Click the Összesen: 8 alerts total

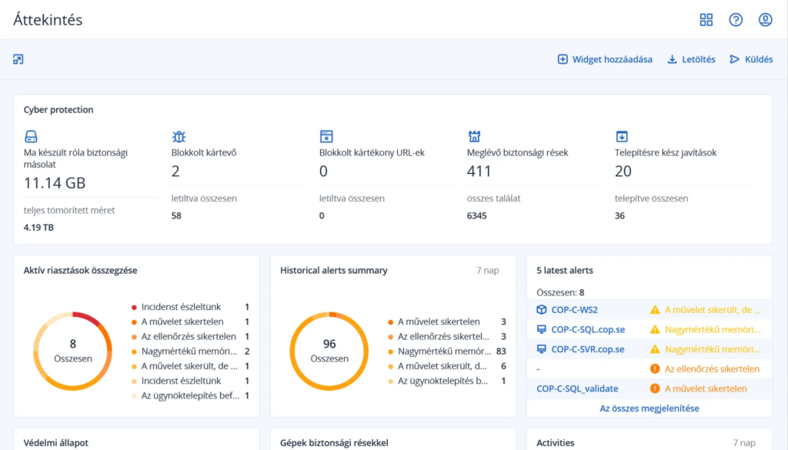click(560, 292)
